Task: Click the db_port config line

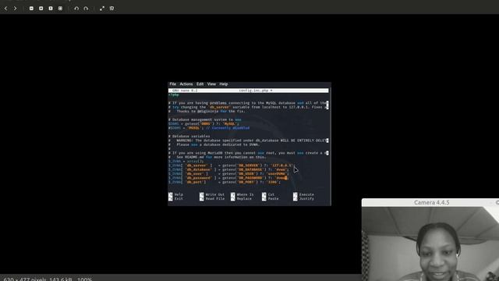Action: (225, 182)
